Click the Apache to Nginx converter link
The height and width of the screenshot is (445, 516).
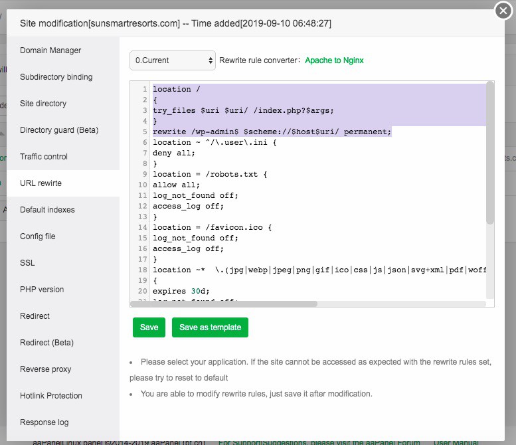click(x=334, y=60)
